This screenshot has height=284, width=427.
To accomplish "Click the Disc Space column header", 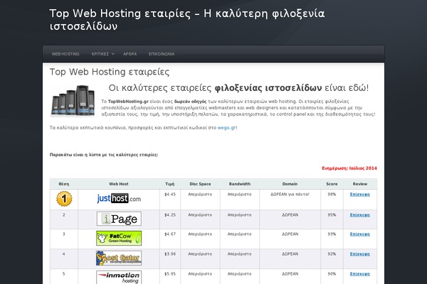I will click(200, 184).
